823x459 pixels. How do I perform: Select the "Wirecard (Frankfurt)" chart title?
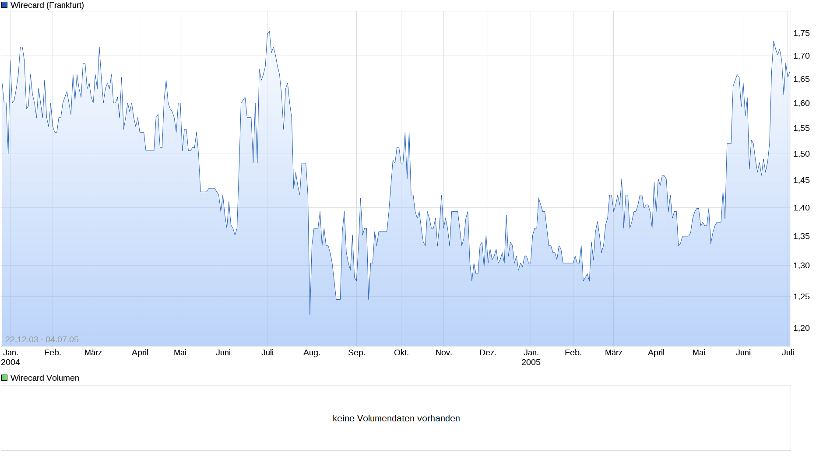coord(47,5)
